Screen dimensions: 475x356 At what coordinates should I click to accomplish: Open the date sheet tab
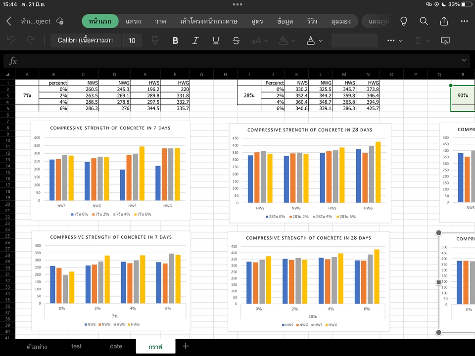tap(116, 346)
